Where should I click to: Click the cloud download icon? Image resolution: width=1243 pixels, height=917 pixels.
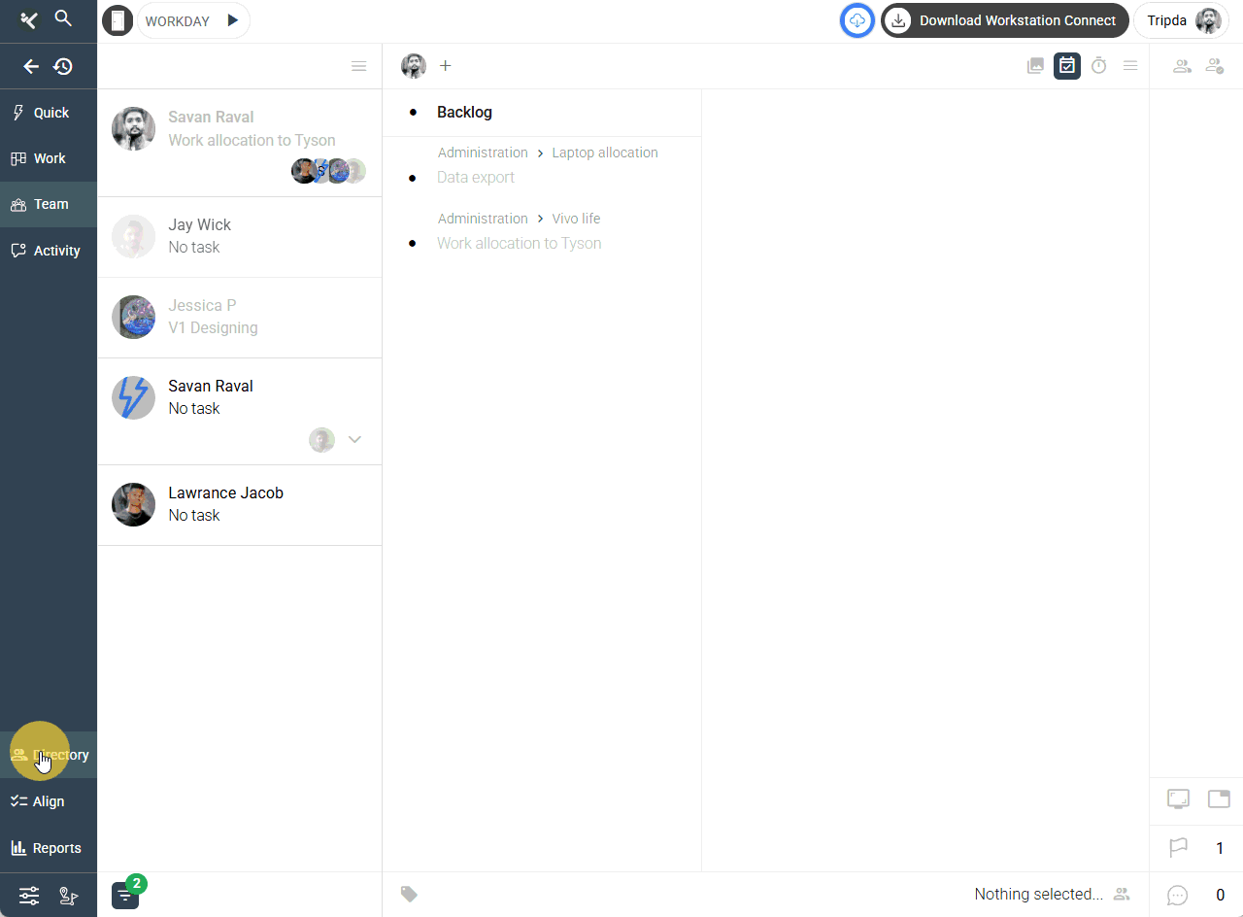(x=857, y=20)
